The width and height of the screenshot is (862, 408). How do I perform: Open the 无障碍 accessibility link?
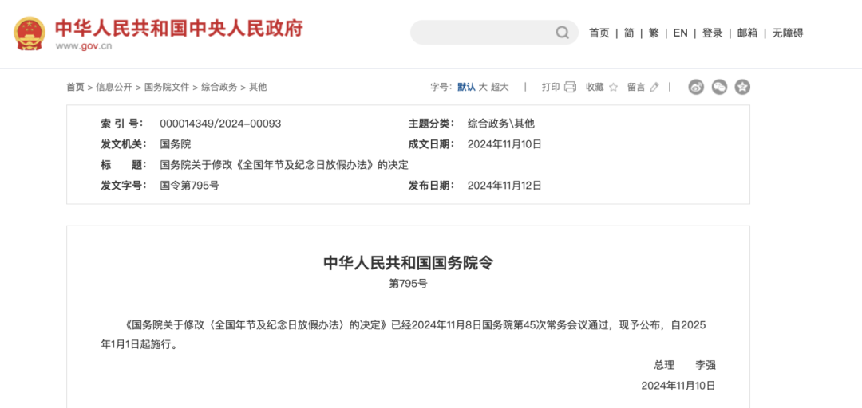click(x=788, y=33)
